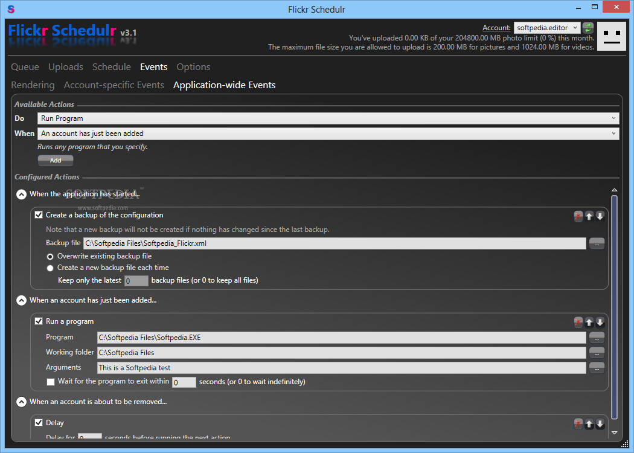Move Create a backup action up
634x453 pixels.
[x=589, y=216]
